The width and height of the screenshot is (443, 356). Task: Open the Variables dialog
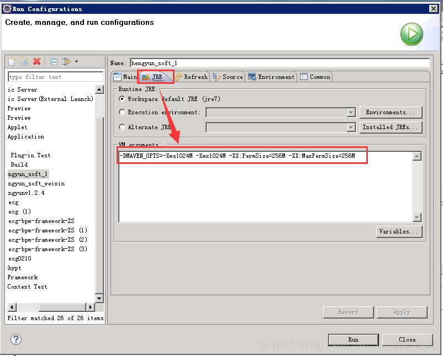pos(399,231)
